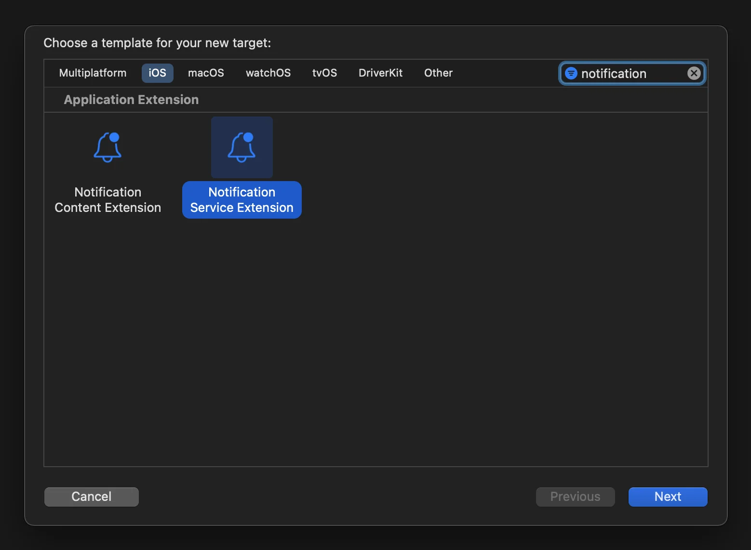This screenshot has height=550, width=751.
Task: Switch to the Other tab
Action: (x=438, y=73)
